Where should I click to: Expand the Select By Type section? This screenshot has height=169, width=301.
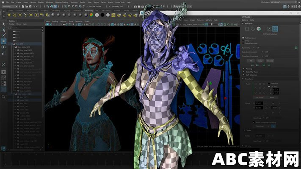pyautogui.click(x=251, y=72)
